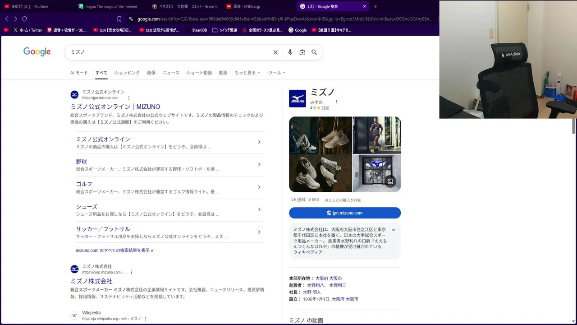The width and height of the screenshot is (577, 325).
Task: Click 水野利三 founder link
Action: [x=338, y=285]
